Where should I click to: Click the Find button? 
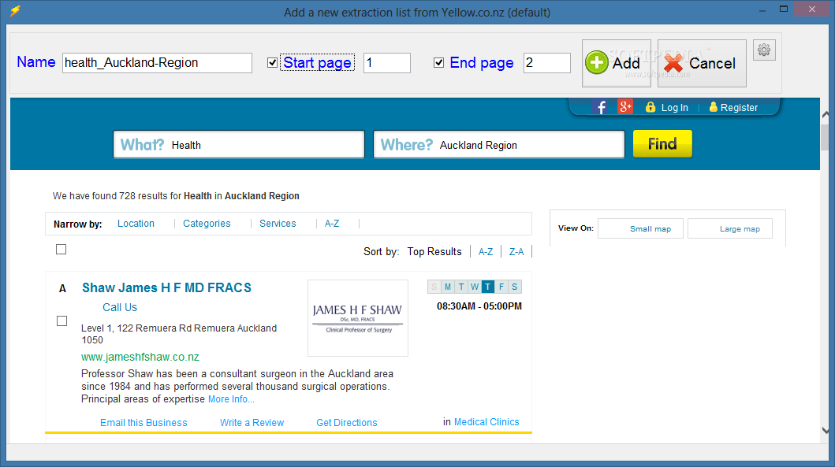tap(662, 143)
